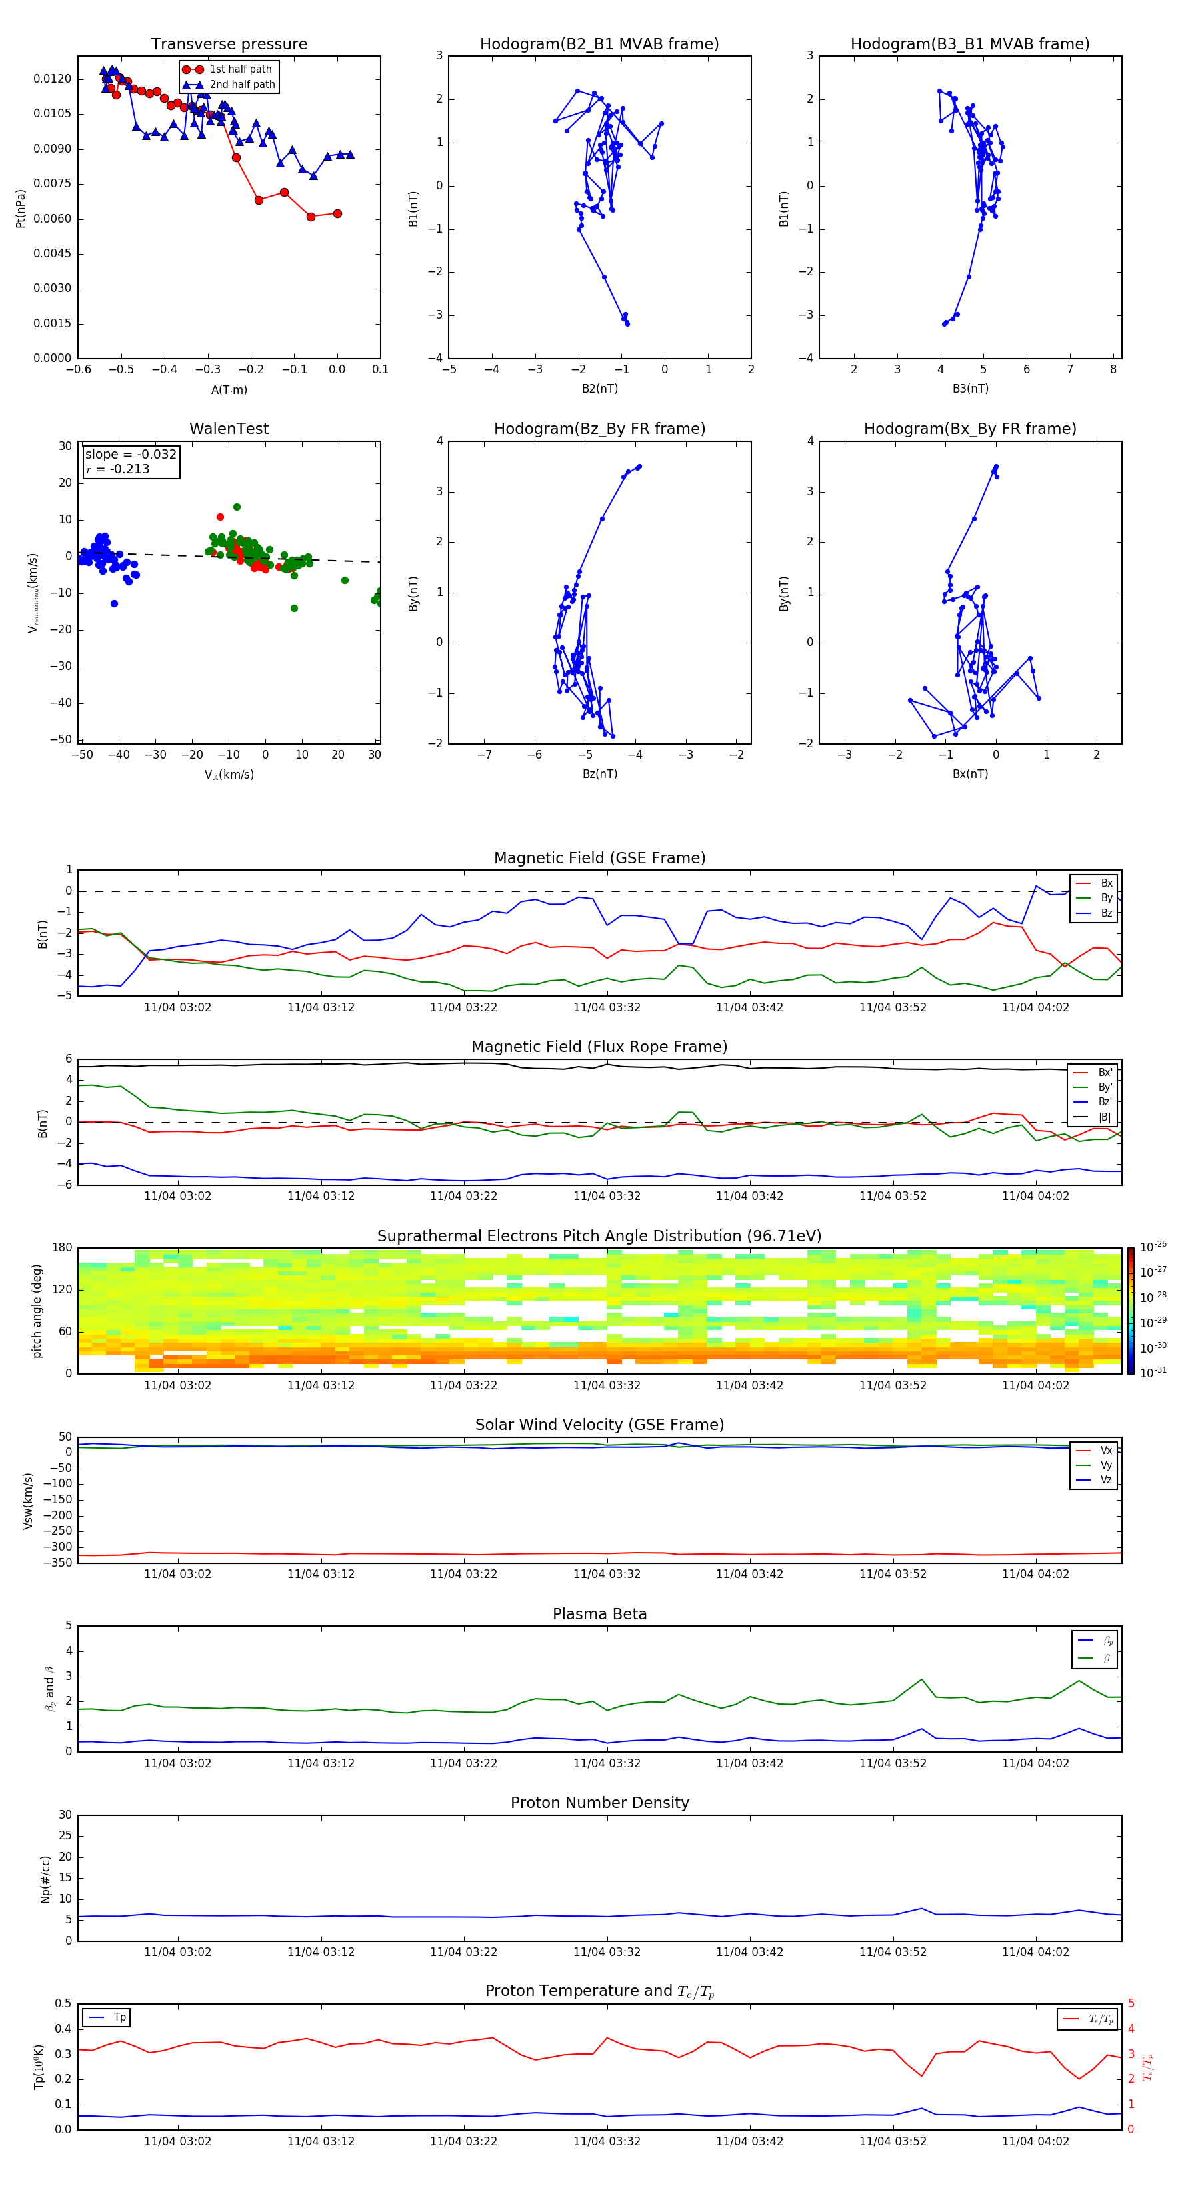Select the "Tp" legend entry

click(107, 2017)
